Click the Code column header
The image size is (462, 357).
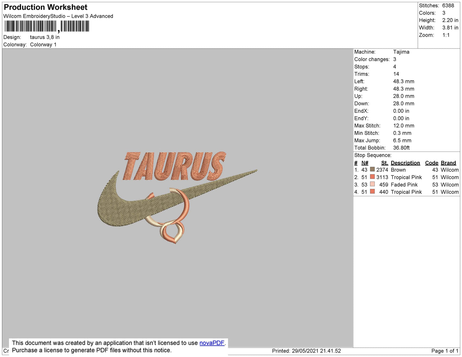click(x=432, y=163)
